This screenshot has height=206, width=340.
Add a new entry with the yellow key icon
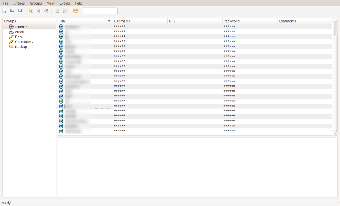coord(31,11)
